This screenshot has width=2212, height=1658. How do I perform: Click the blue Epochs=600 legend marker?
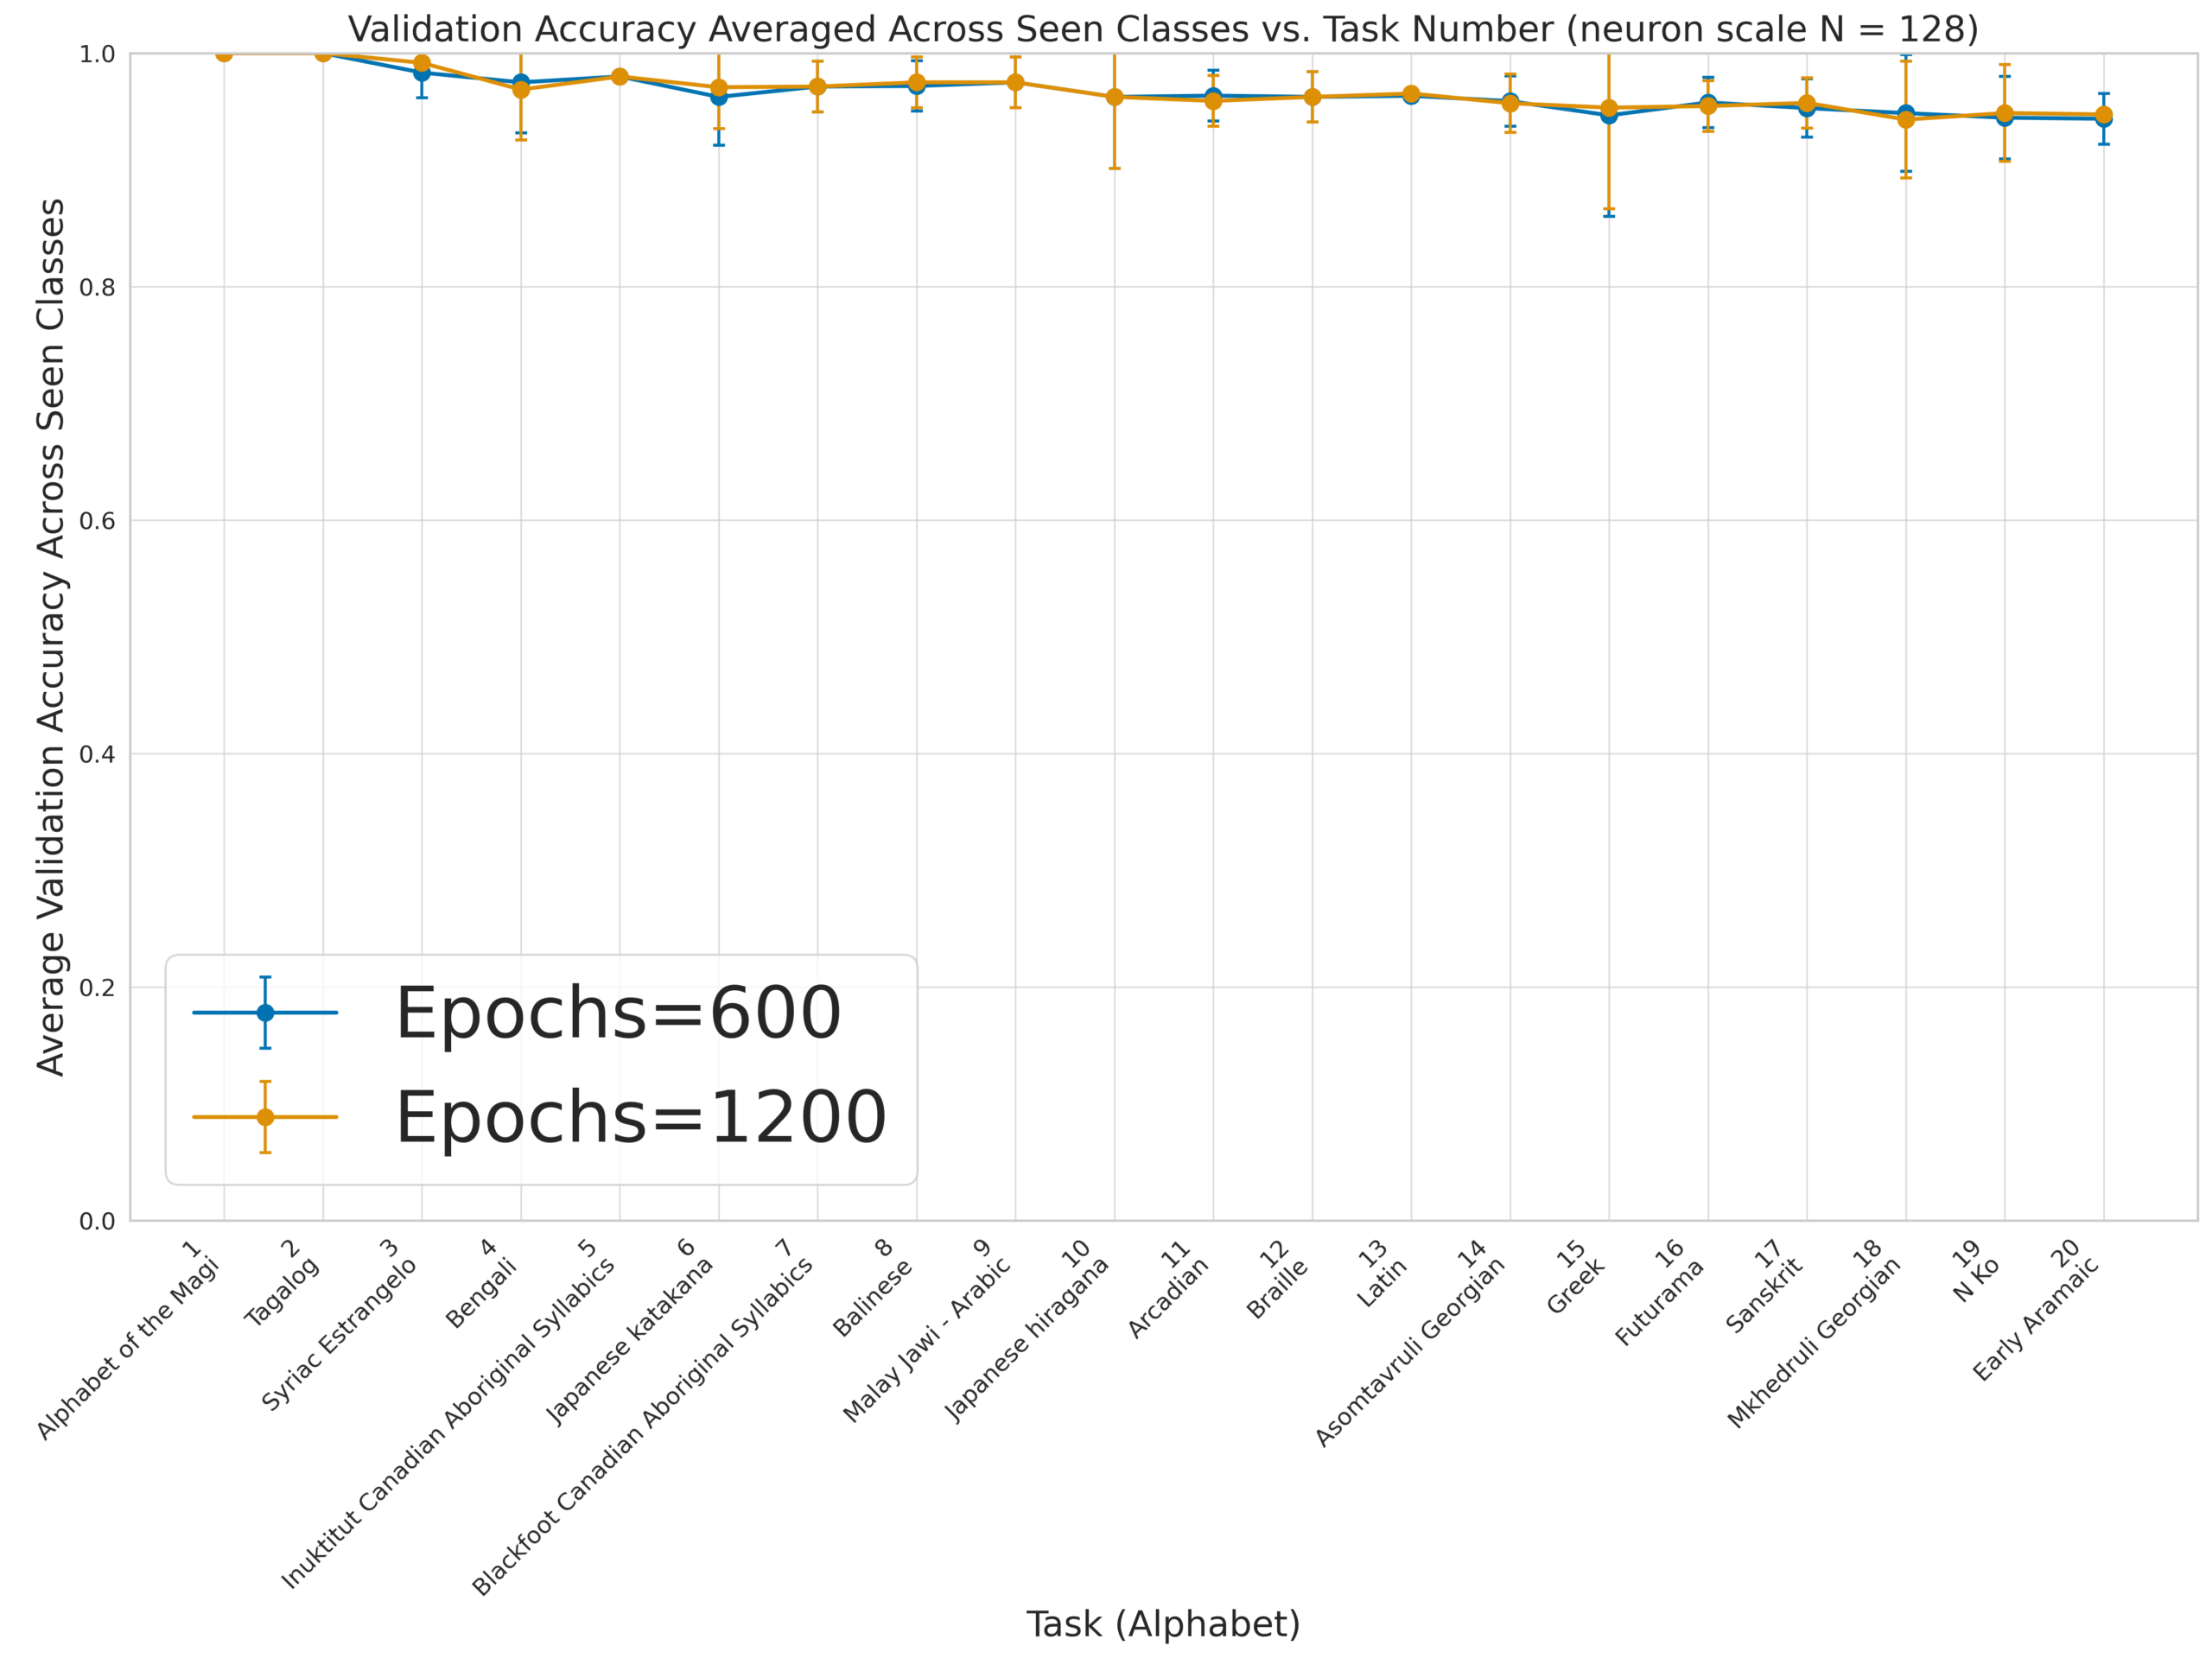265,1012
